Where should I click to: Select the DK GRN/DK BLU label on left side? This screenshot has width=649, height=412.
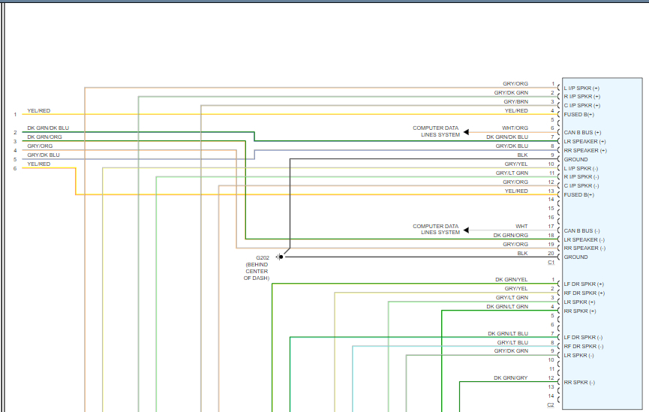[48, 128]
